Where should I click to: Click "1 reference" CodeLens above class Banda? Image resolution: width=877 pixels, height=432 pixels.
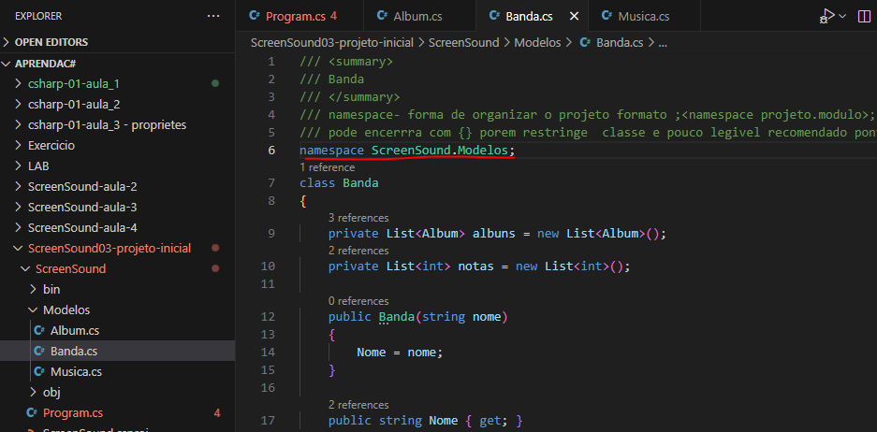(327, 167)
